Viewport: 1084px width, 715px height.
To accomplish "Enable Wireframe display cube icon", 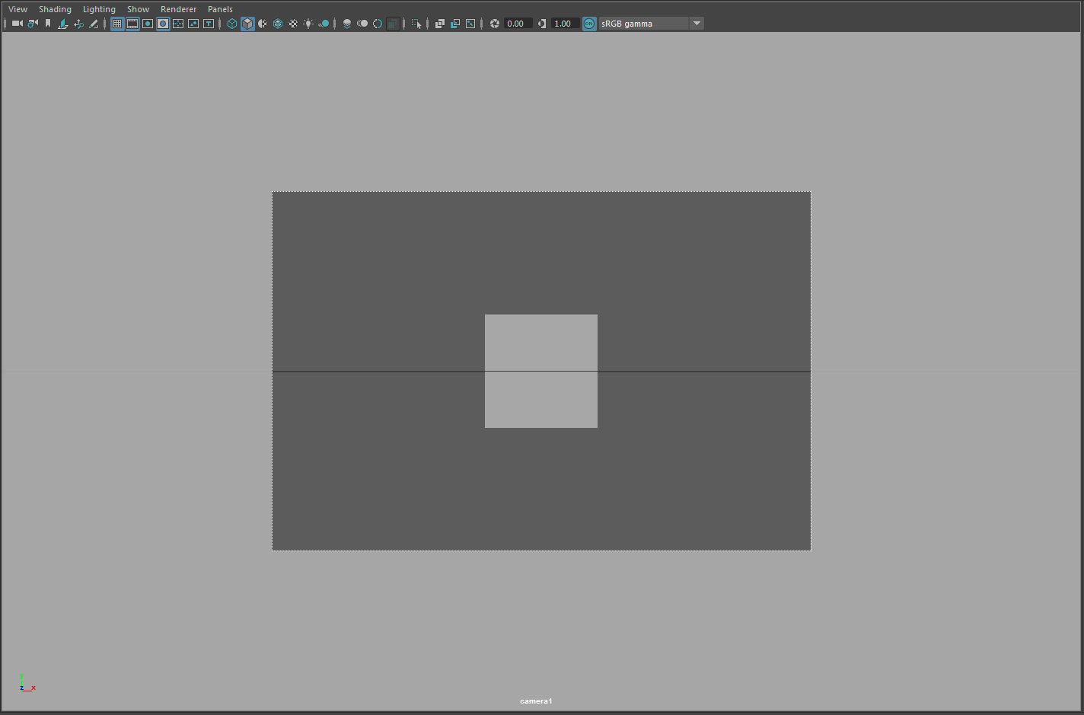I will [232, 24].
